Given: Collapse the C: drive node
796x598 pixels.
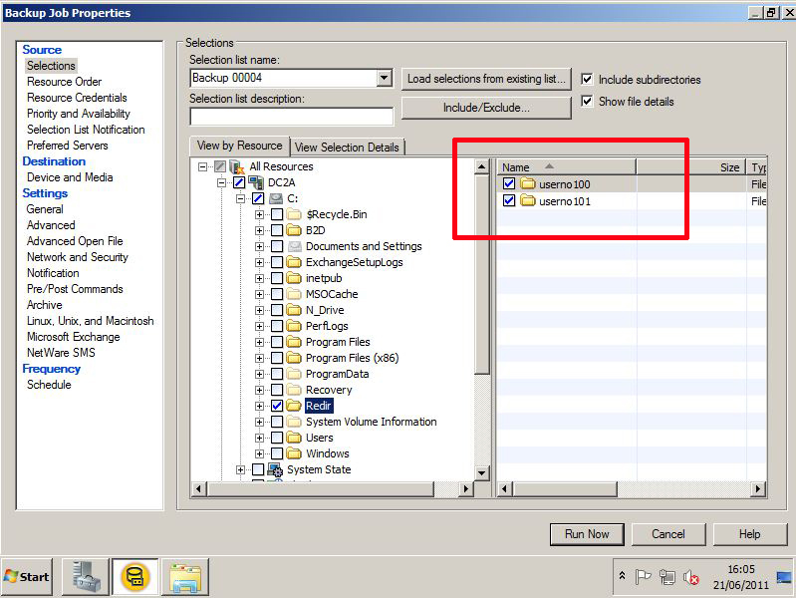Looking at the screenshot, I should coord(241,198).
